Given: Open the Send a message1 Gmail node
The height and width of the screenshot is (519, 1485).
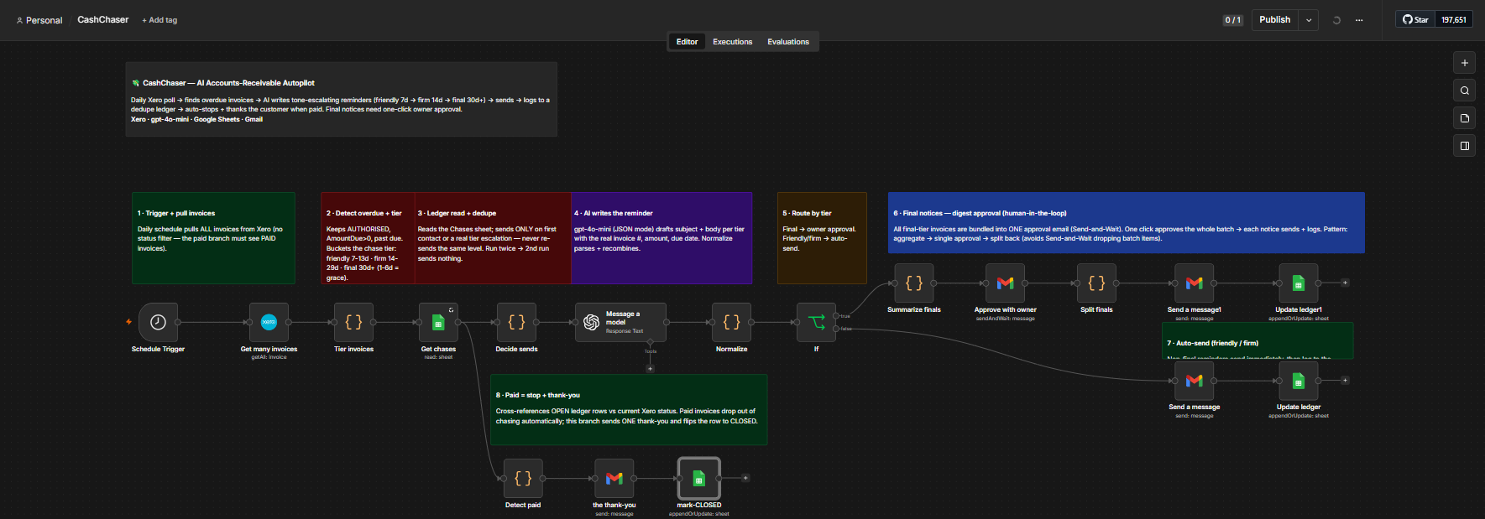Looking at the screenshot, I should tap(1194, 283).
